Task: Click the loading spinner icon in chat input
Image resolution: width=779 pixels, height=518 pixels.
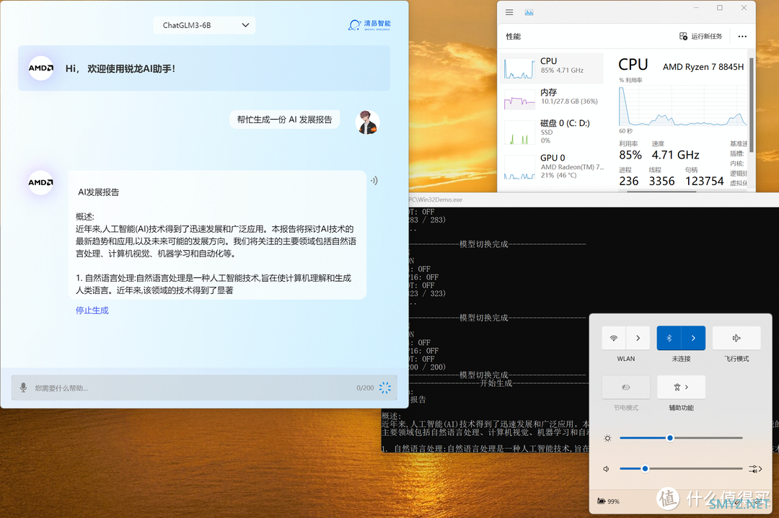Action: pos(385,388)
